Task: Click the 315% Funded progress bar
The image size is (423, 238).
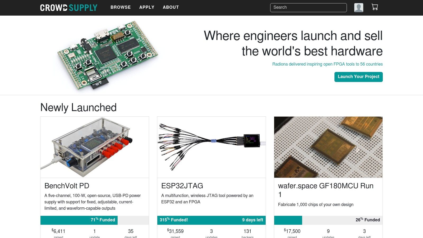Action: (212, 220)
